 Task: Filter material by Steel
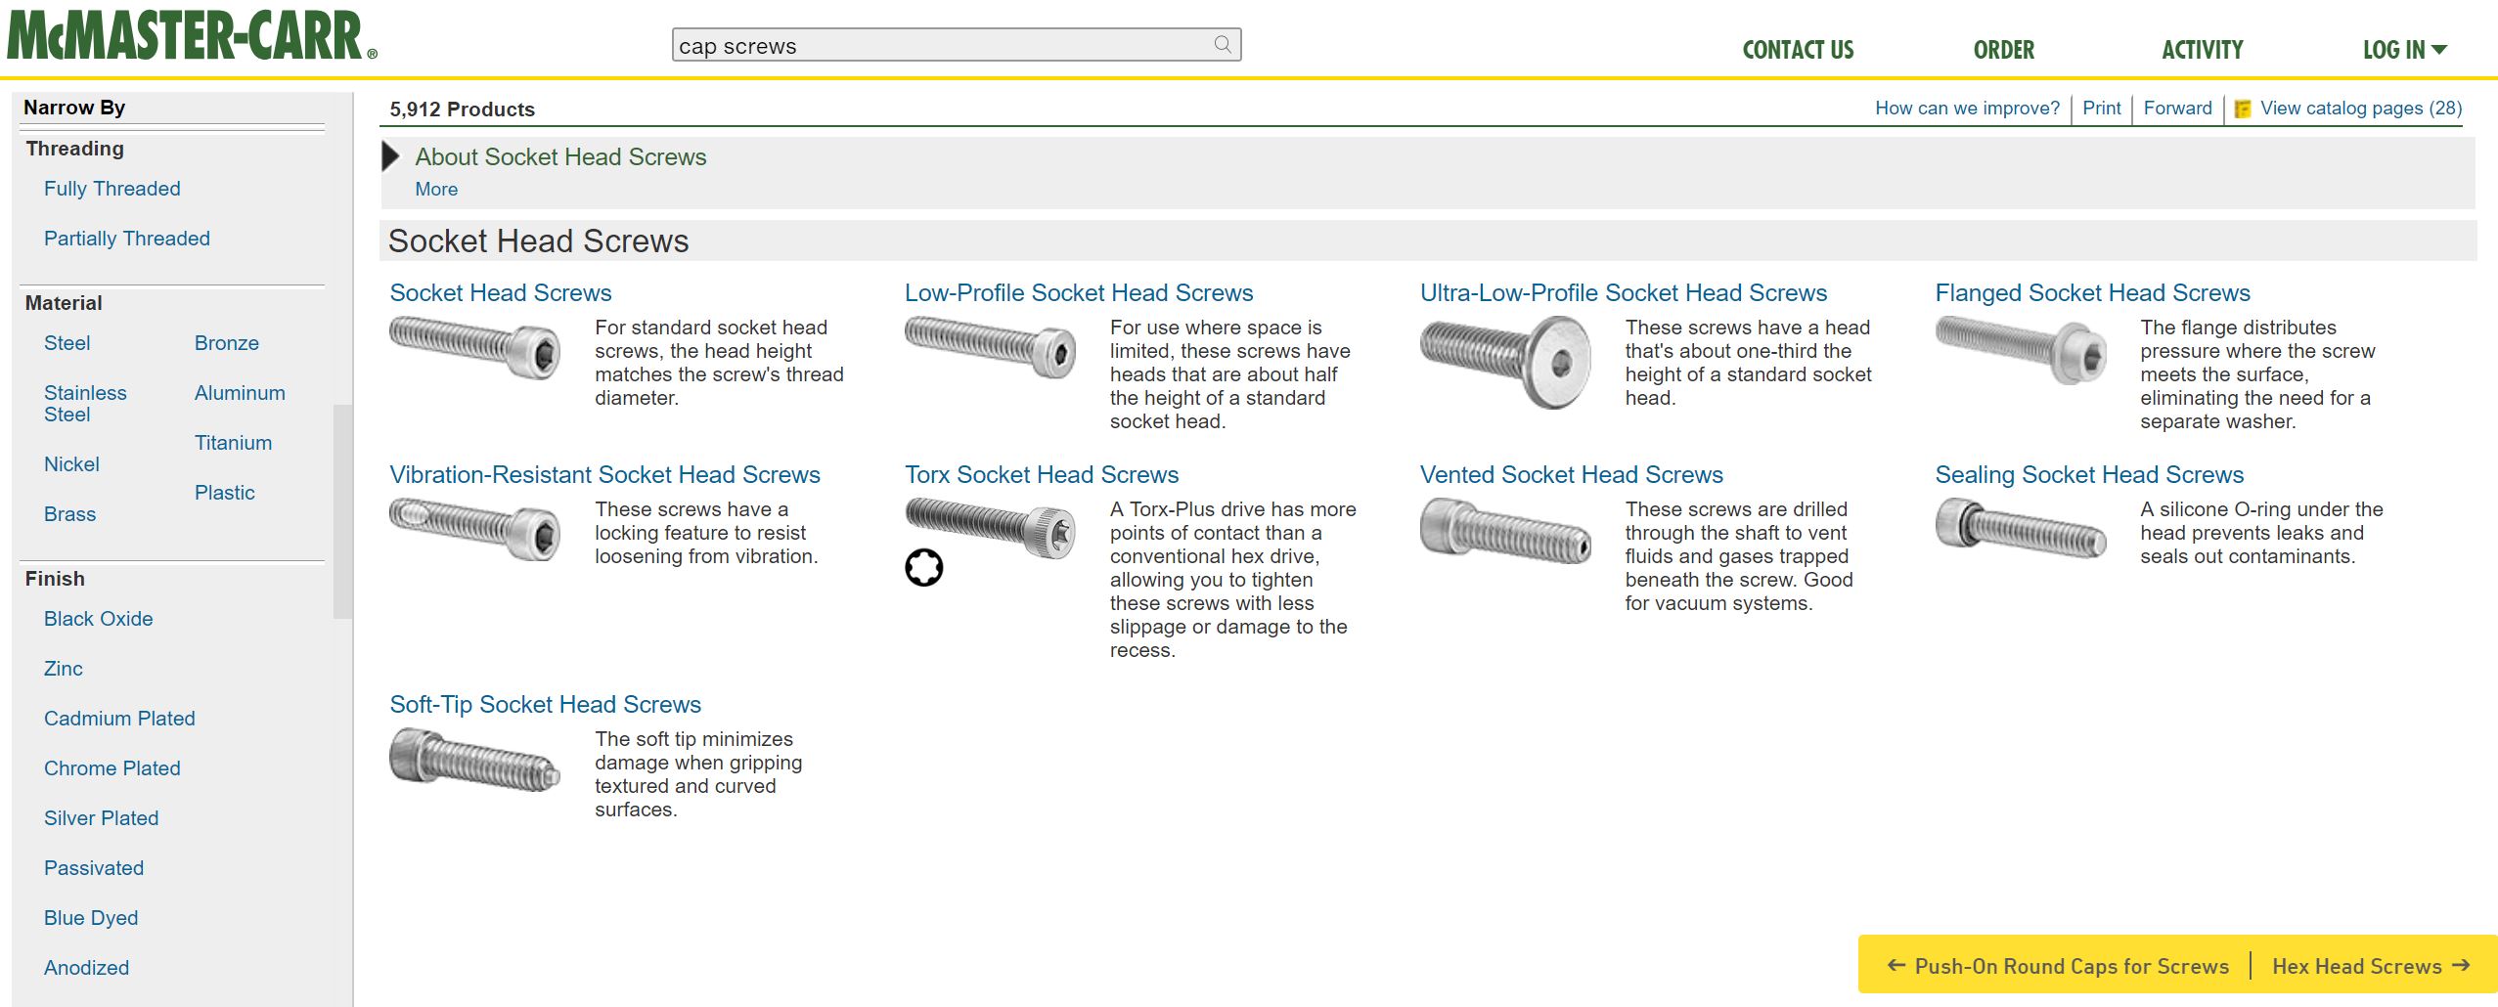pos(67,343)
